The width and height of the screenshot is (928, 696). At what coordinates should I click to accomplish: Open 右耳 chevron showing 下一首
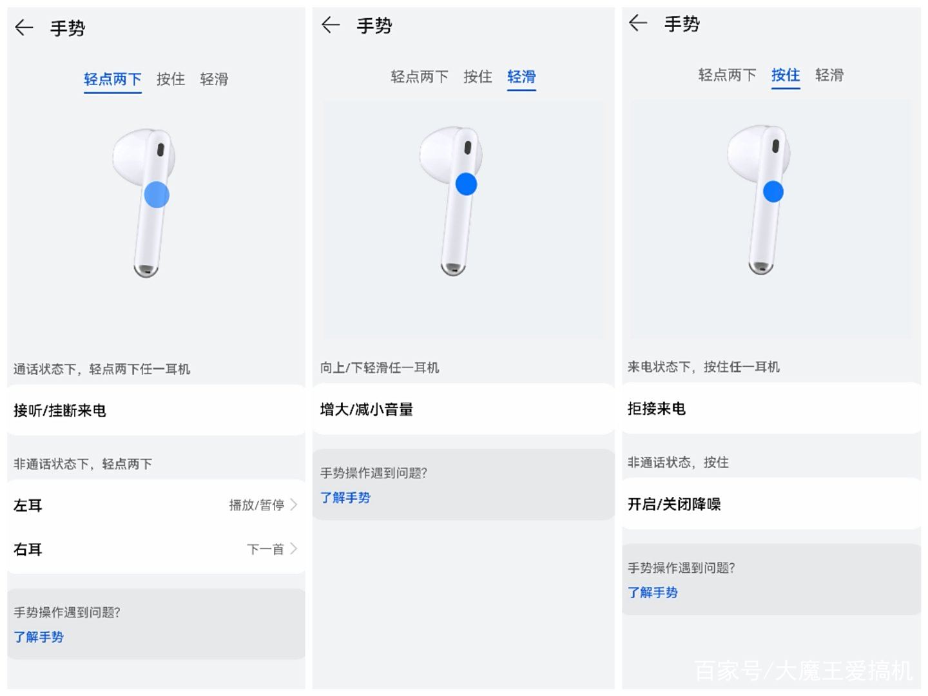point(294,549)
